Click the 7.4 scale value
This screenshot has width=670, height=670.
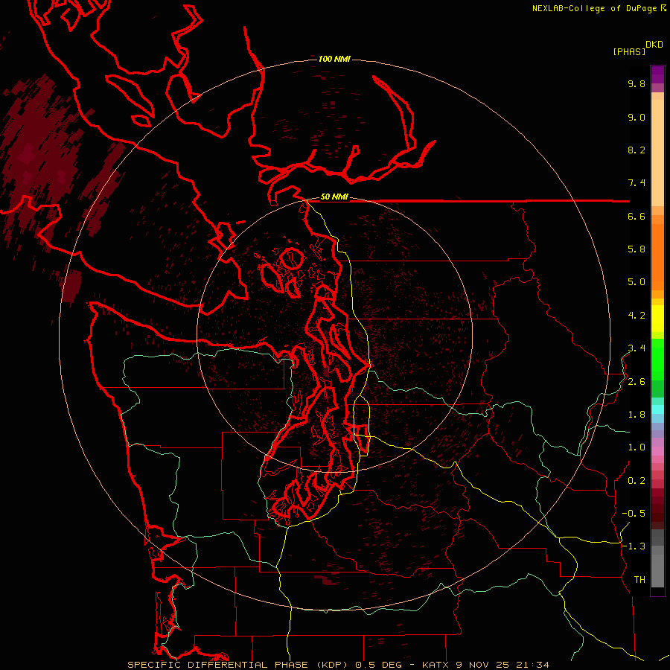click(x=636, y=183)
